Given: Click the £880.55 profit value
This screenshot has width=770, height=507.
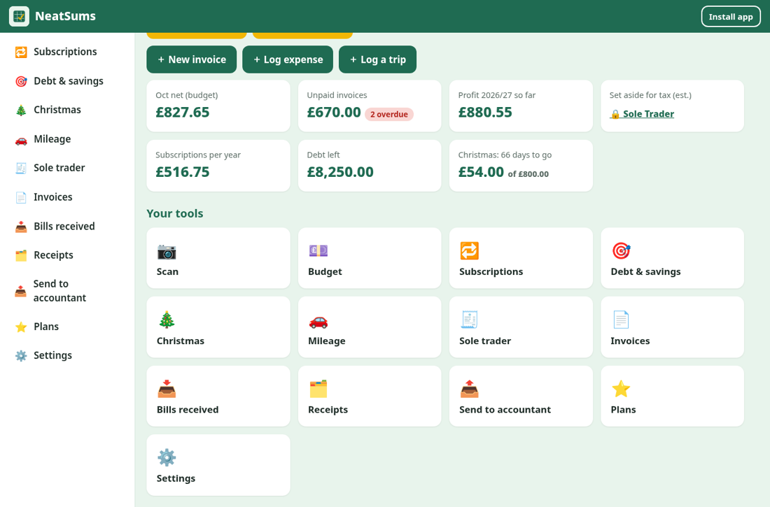Looking at the screenshot, I should (x=485, y=113).
